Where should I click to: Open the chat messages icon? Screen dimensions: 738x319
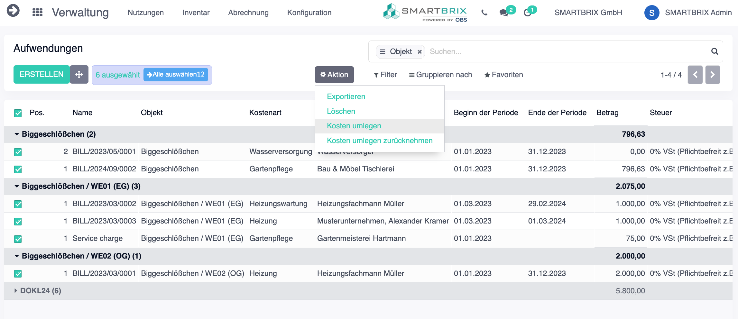coord(504,13)
